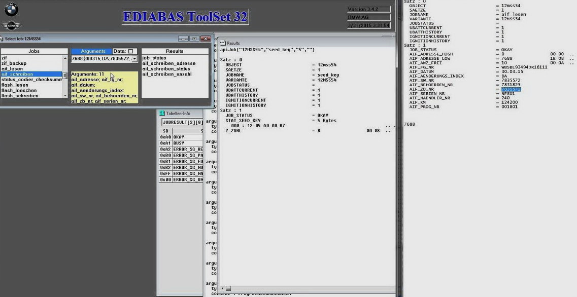Select the 0xA2 ERROR_SG_RE row
Viewport: 577px width, 297px height.
click(x=181, y=149)
